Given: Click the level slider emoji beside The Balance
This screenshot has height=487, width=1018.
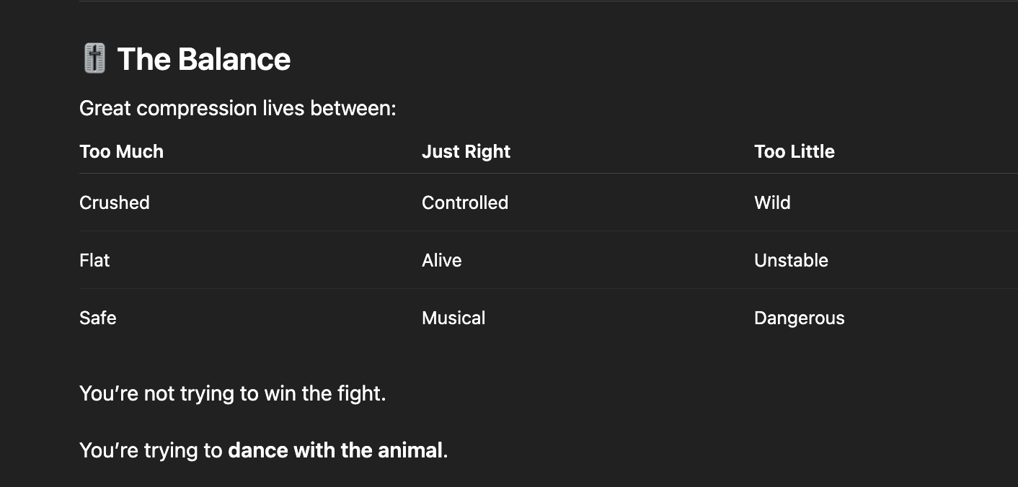Looking at the screenshot, I should [94, 58].
